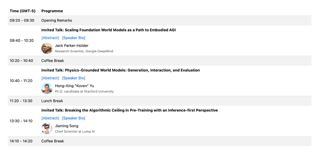Show Speaker Bio for Jiaming Song's talk
Image resolution: width=320 pixels, height=153 pixels.
(x=73, y=118)
